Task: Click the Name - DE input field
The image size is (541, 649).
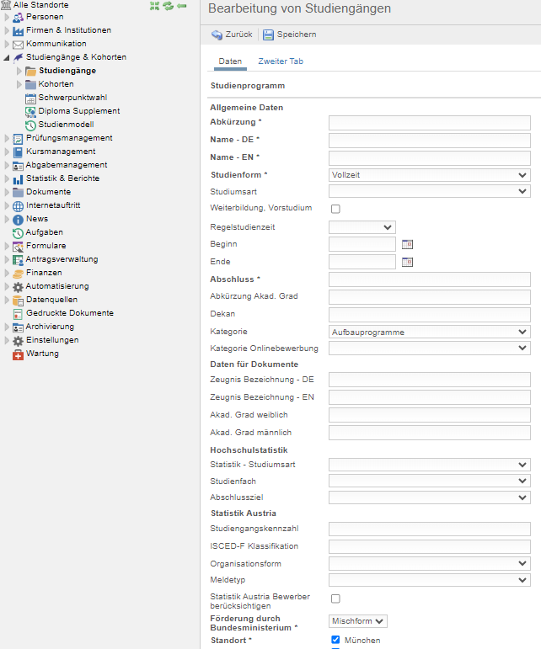Action: pyautogui.click(x=430, y=141)
